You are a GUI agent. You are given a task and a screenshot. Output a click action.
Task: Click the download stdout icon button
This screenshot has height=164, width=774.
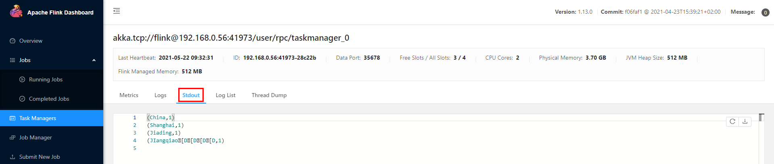(745, 121)
